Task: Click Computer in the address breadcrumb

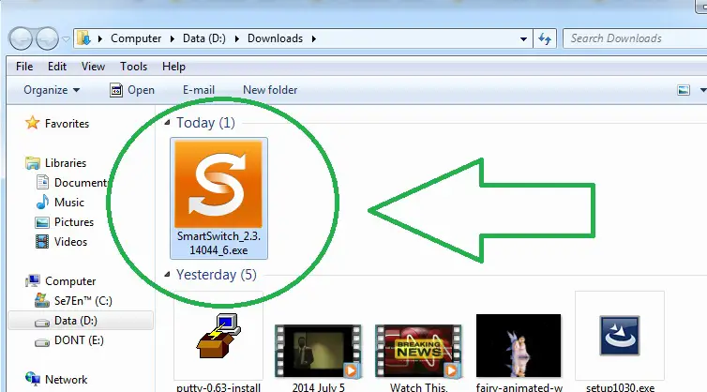Action: click(136, 38)
